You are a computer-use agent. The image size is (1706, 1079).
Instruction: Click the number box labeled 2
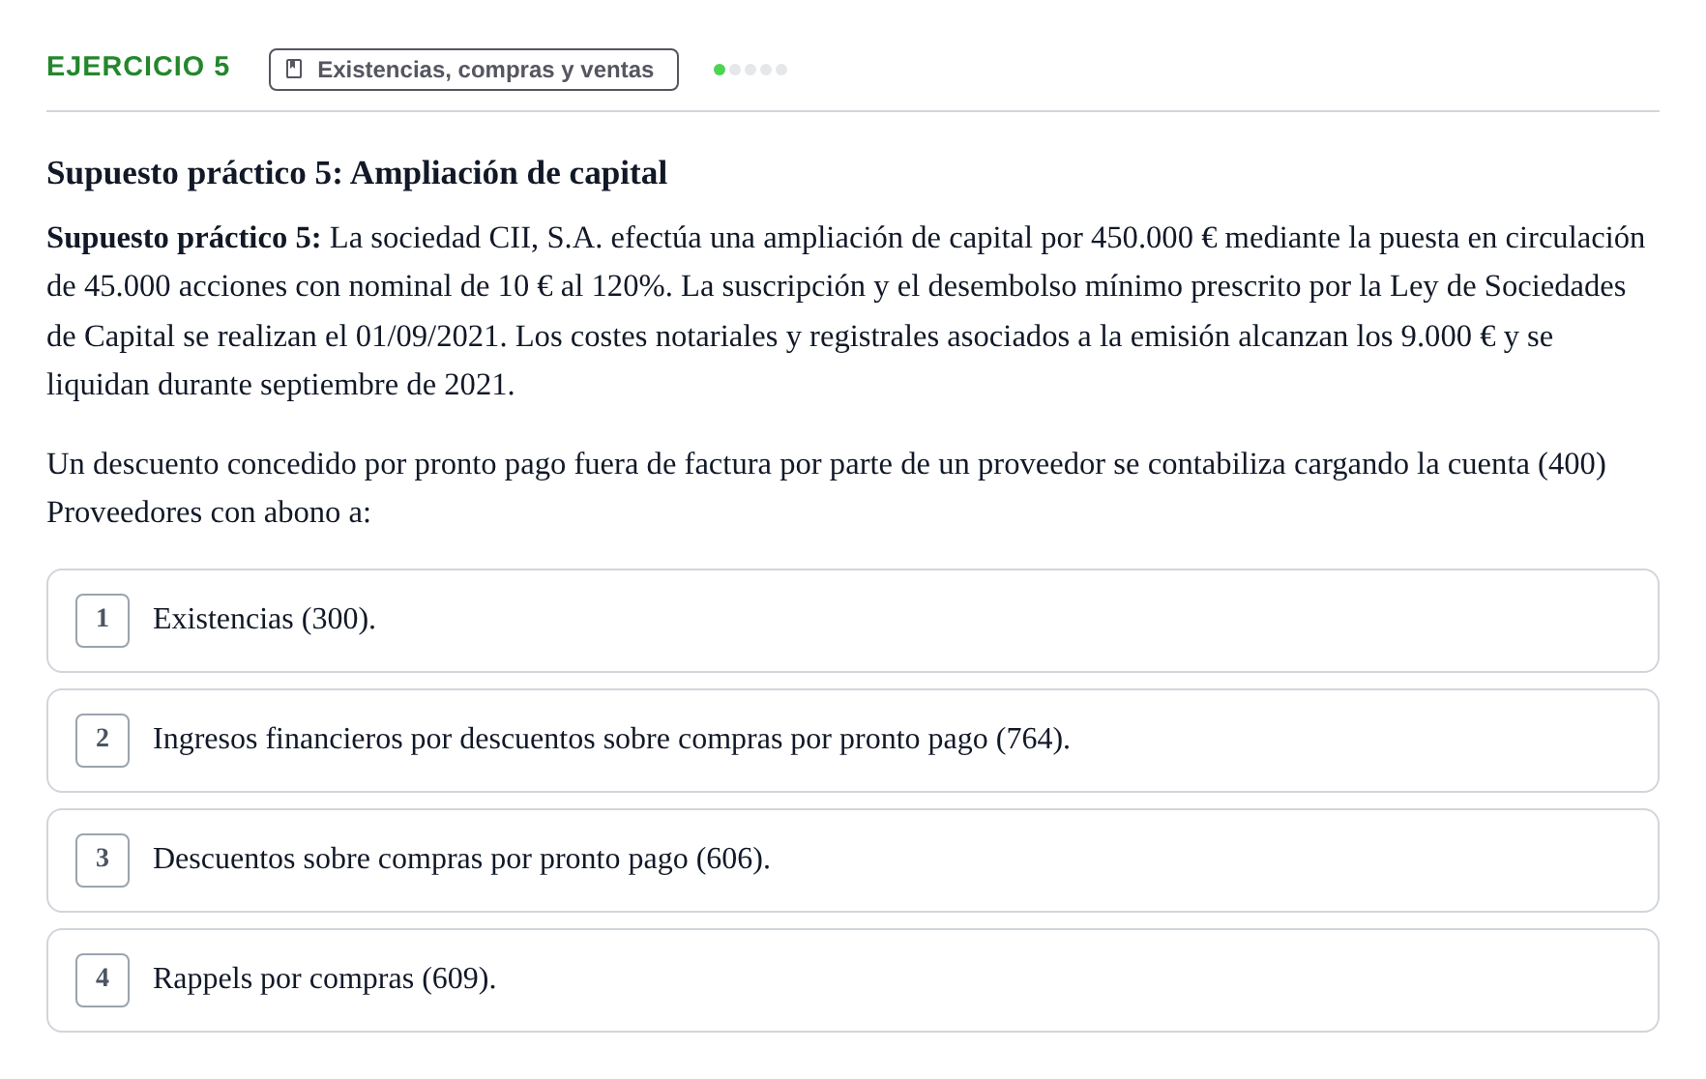(103, 741)
